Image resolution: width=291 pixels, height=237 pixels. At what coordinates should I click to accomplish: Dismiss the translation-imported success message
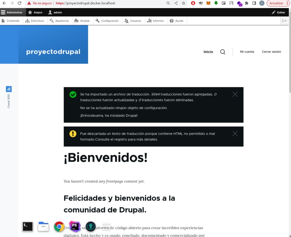pos(235,94)
